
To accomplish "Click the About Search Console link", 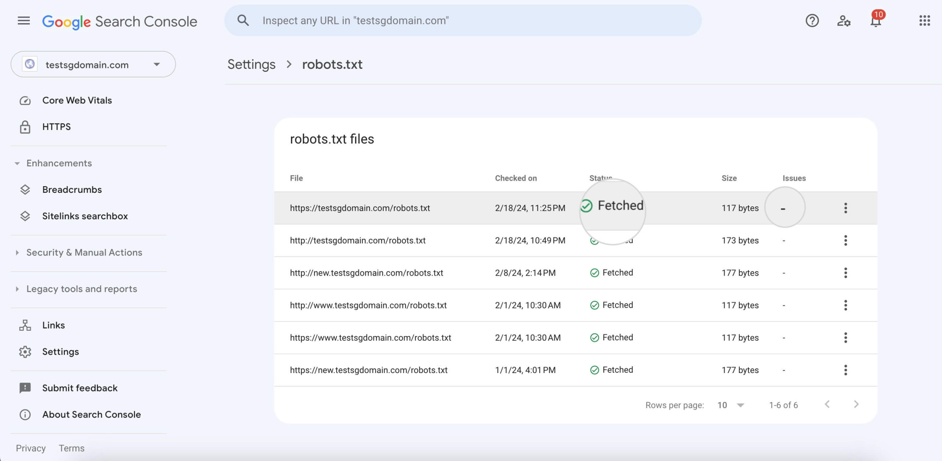I will [91, 415].
